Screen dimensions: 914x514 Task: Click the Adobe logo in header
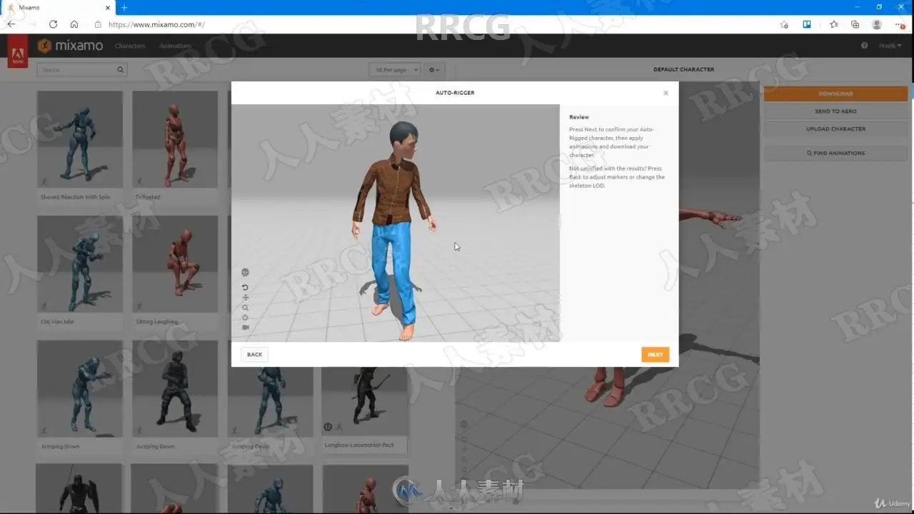tap(18, 51)
